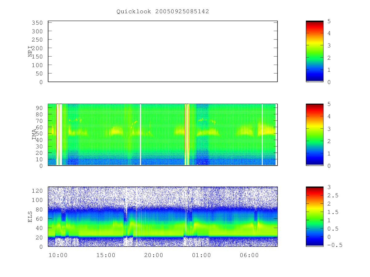Viewport: 370px width, 277px height.
Task: Click the NPI panel color bar
Action: coord(314,51)
